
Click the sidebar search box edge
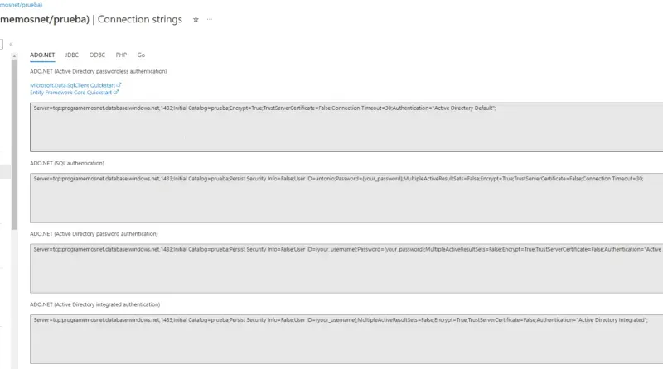[2, 44]
